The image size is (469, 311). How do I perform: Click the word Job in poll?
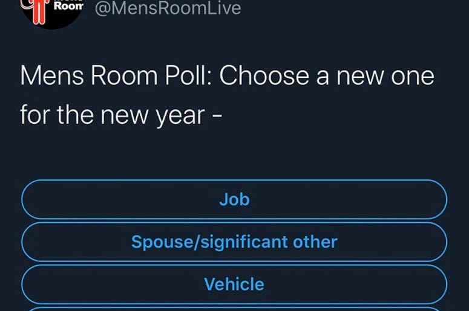234,199
